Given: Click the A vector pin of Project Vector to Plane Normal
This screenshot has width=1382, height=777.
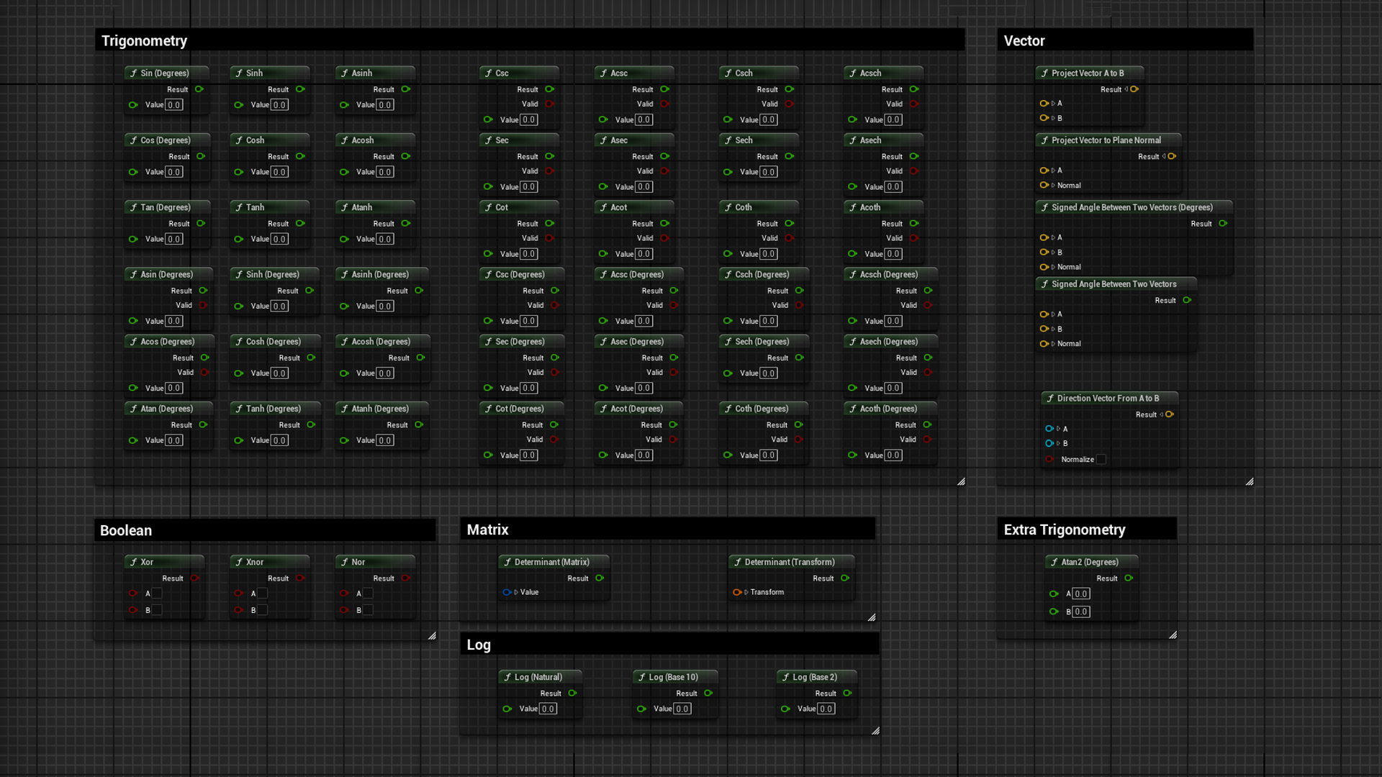Looking at the screenshot, I should pos(1044,171).
